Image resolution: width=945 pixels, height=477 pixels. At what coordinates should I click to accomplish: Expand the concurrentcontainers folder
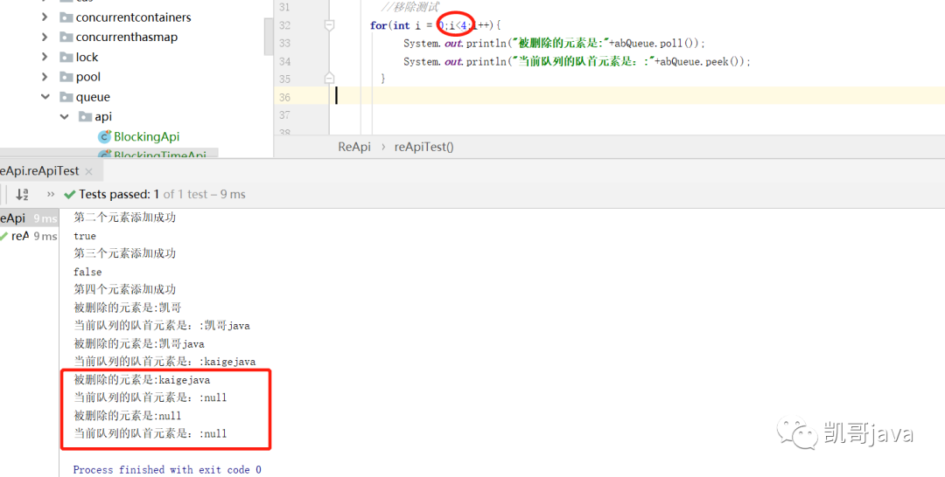(x=45, y=17)
